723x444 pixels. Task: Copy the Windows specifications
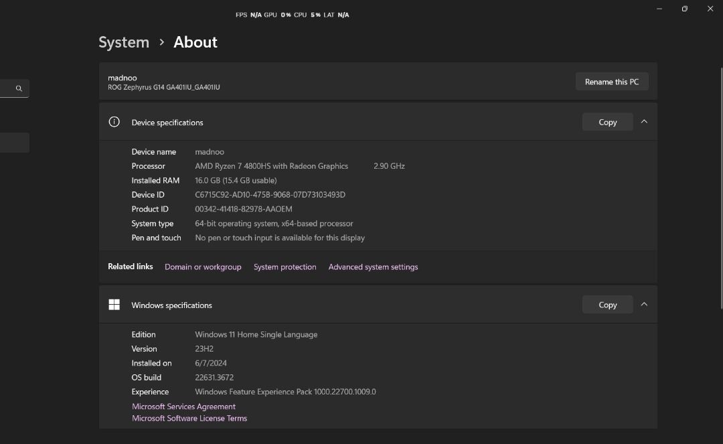click(x=607, y=305)
